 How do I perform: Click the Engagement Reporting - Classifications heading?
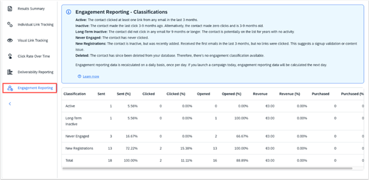(x=122, y=12)
